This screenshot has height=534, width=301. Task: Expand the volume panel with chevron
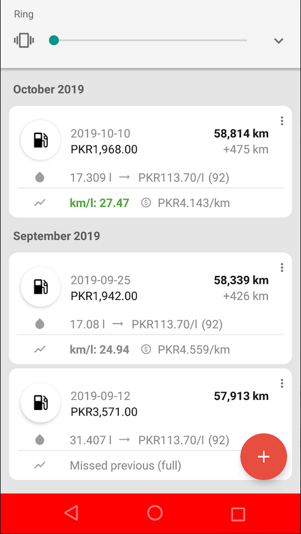tap(279, 41)
